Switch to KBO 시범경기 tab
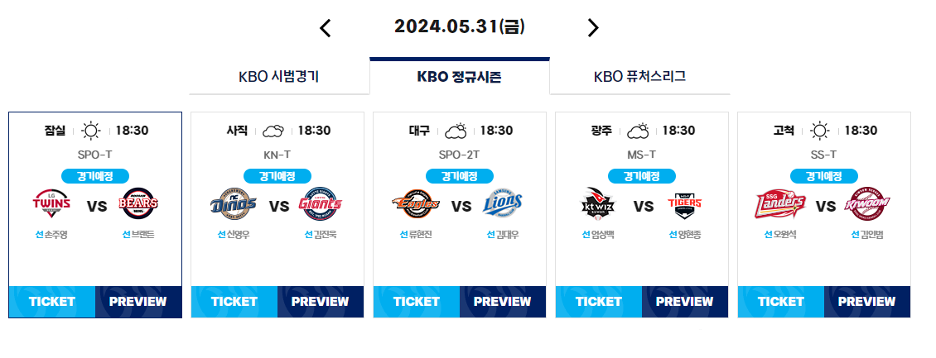936x358 pixels. click(x=279, y=77)
